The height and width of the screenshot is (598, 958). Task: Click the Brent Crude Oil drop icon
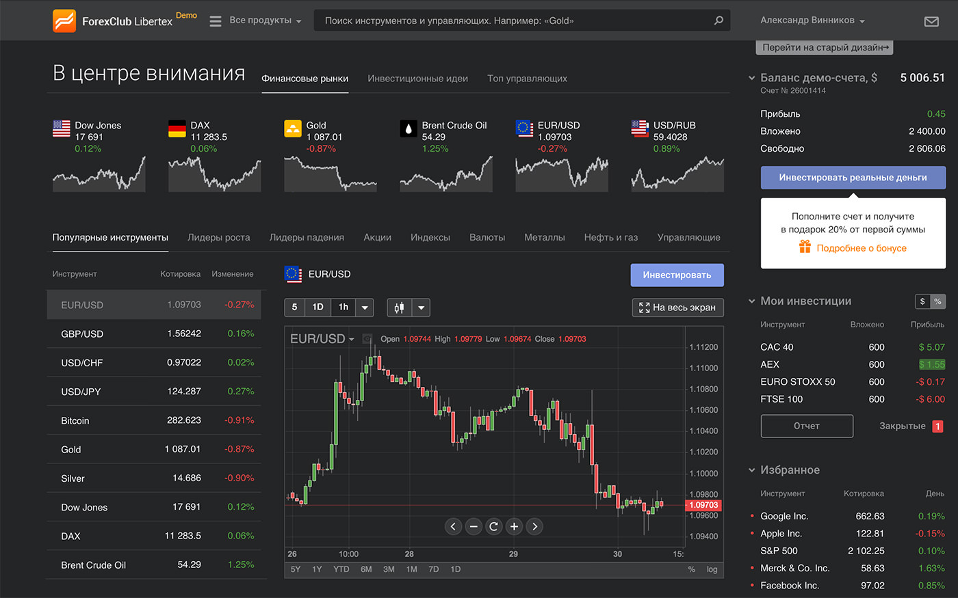click(x=409, y=128)
